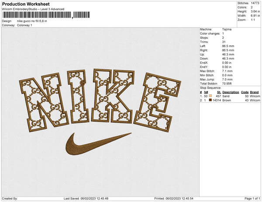This screenshot has width=262, height=202.
Task: Click the Down value 46.3 mm
Action: pos(228,59)
